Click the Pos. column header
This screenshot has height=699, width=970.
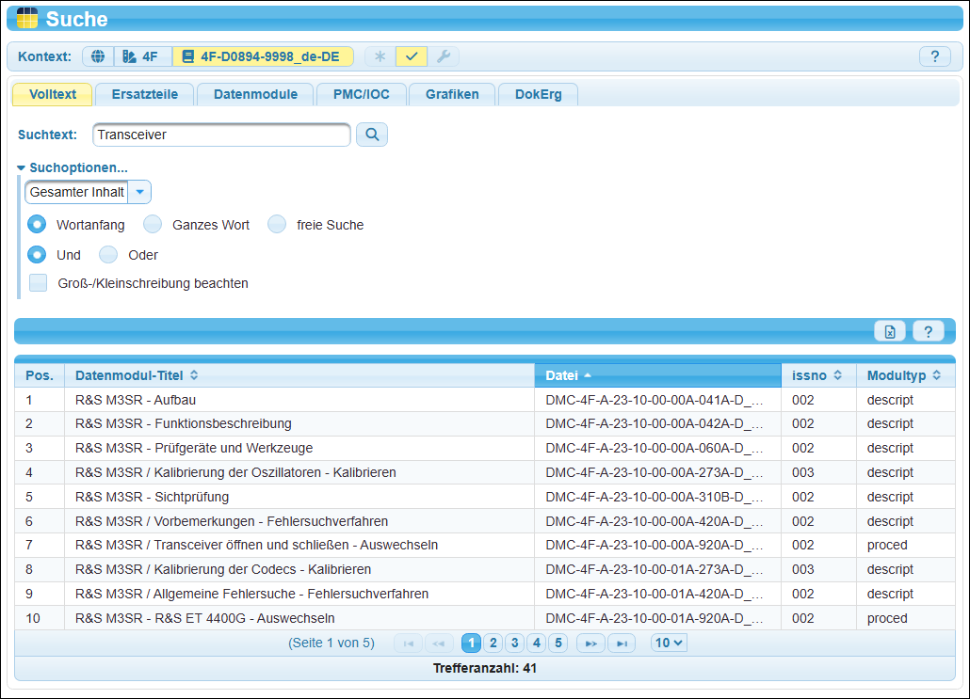[x=40, y=375]
